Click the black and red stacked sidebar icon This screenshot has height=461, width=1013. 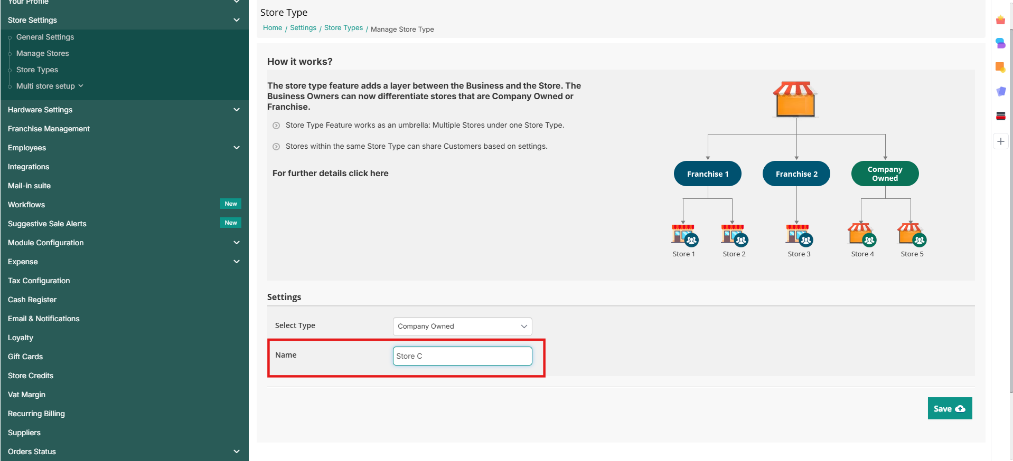pyautogui.click(x=1000, y=116)
